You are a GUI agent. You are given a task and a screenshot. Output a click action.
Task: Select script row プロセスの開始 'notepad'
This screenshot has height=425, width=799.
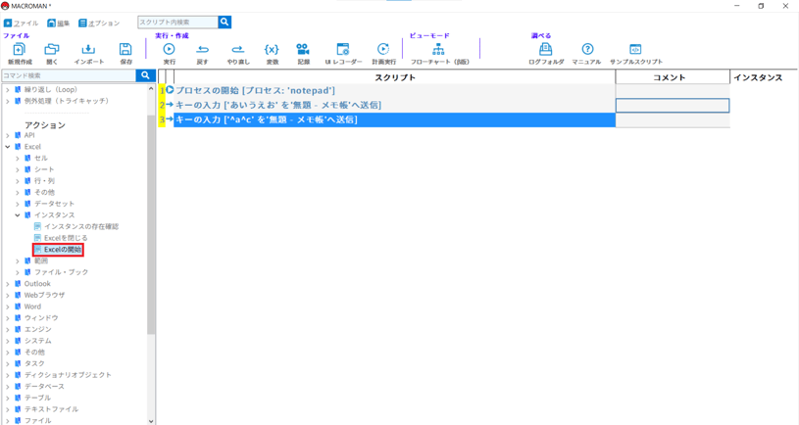(x=395, y=91)
